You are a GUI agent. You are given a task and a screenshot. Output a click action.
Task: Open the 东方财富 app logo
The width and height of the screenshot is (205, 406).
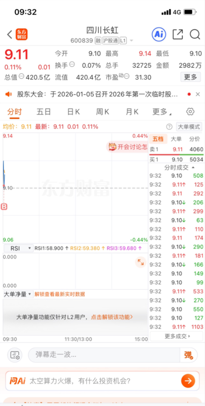pos(21,34)
